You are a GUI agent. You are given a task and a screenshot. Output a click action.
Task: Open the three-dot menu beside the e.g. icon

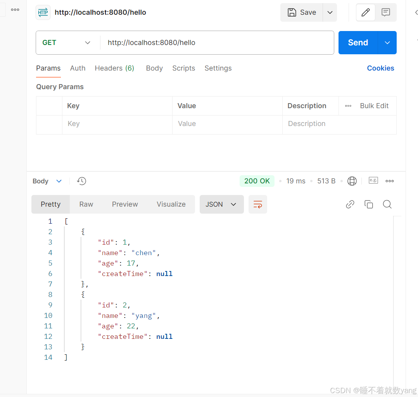(x=390, y=180)
